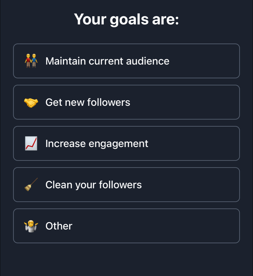
Task: Click the word 'audience' in the first option
Action: [x=147, y=61]
